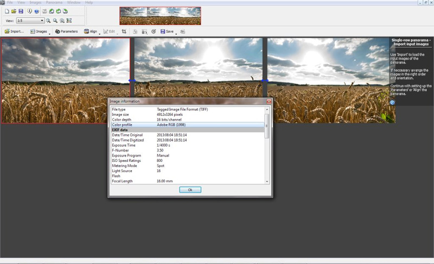Click the blue refresh icon in help panel
This screenshot has width=434, height=264.
point(393,102)
